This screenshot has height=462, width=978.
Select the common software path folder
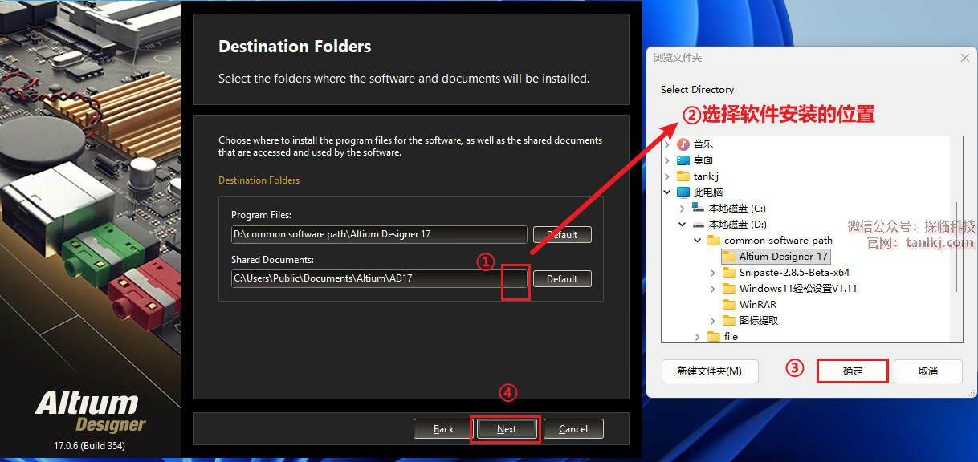tap(778, 241)
